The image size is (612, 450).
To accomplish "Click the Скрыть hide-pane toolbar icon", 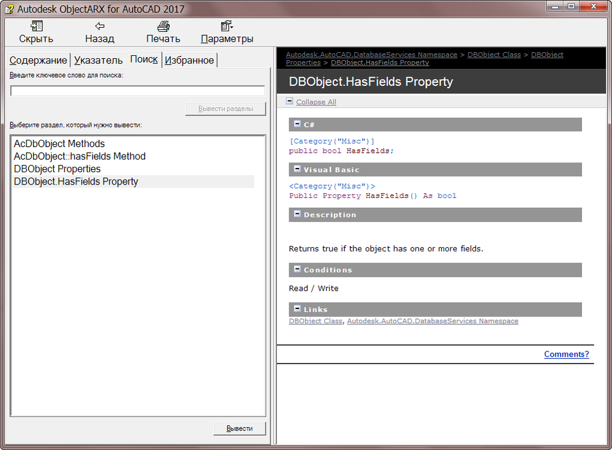I will [x=36, y=26].
